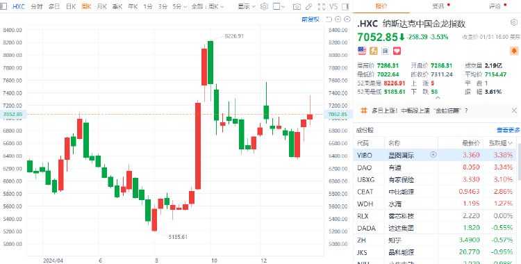This screenshot has width=521, height=264.
Task: Open the VS compare function
Action: point(333,6)
